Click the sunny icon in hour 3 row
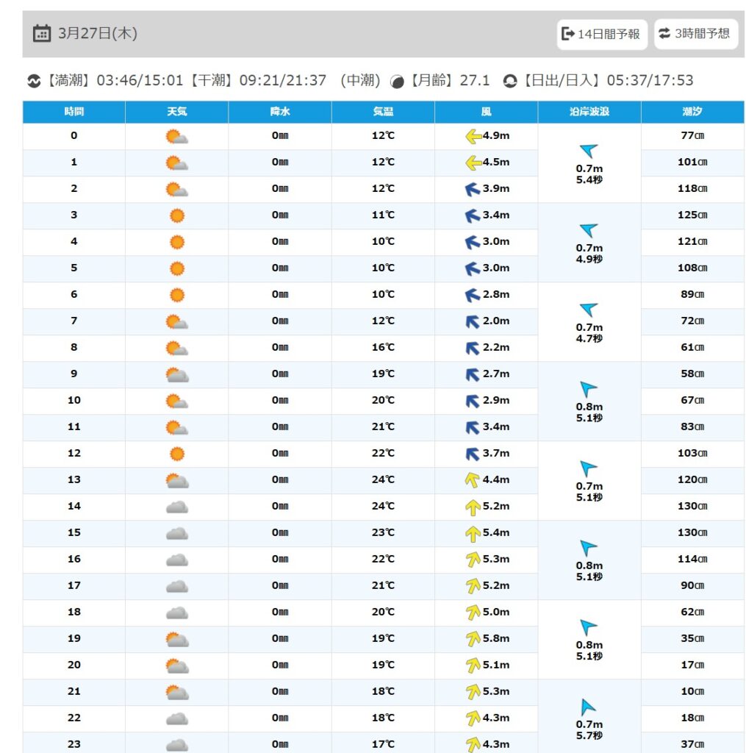The height and width of the screenshot is (753, 746). point(177,215)
